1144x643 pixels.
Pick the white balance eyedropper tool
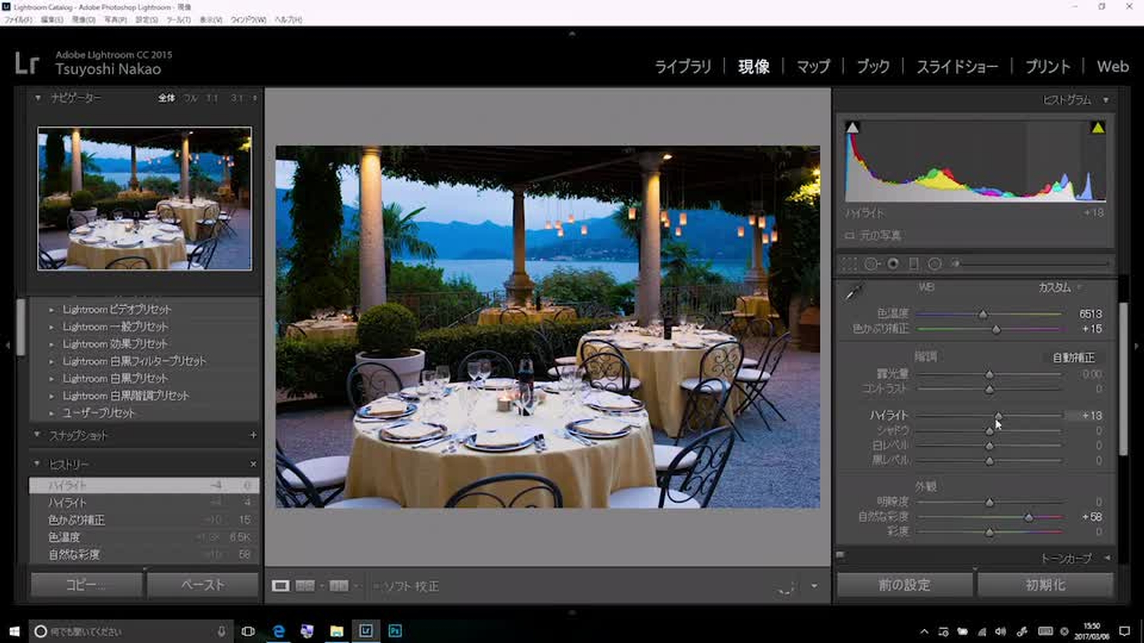pyautogui.click(x=853, y=292)
